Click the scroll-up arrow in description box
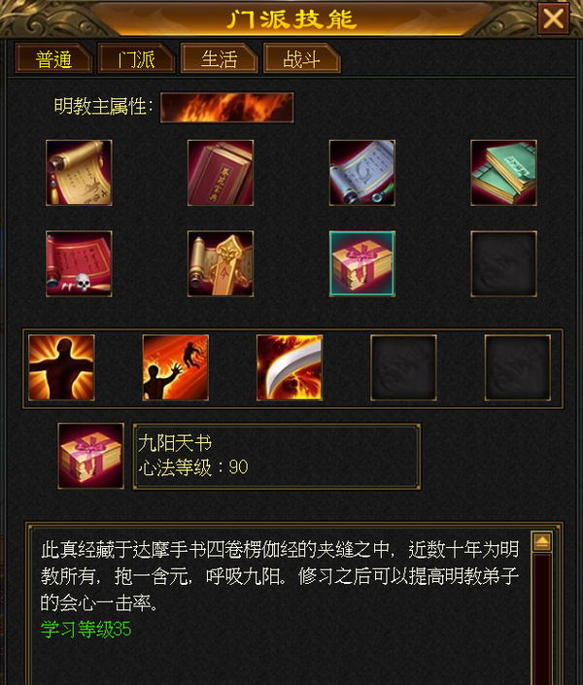 [x=542, y=542]
